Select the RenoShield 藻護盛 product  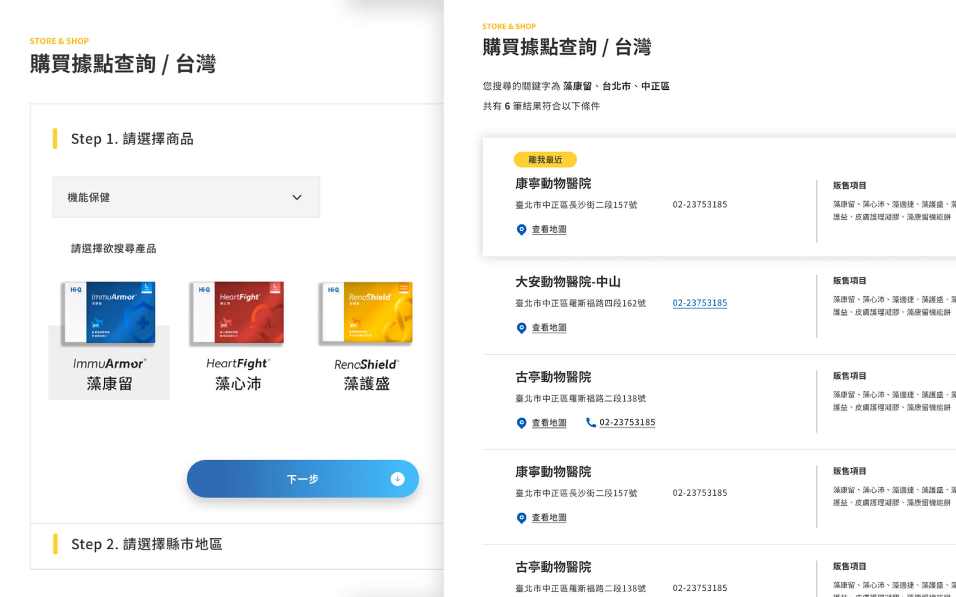(366, 337)
